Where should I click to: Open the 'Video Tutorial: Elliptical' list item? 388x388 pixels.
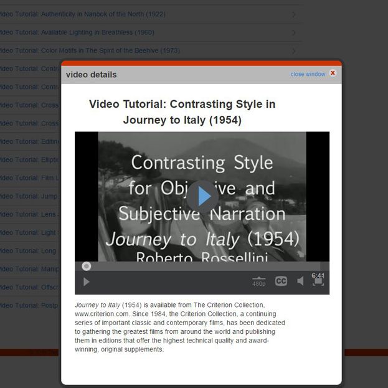tap(29, 160)
